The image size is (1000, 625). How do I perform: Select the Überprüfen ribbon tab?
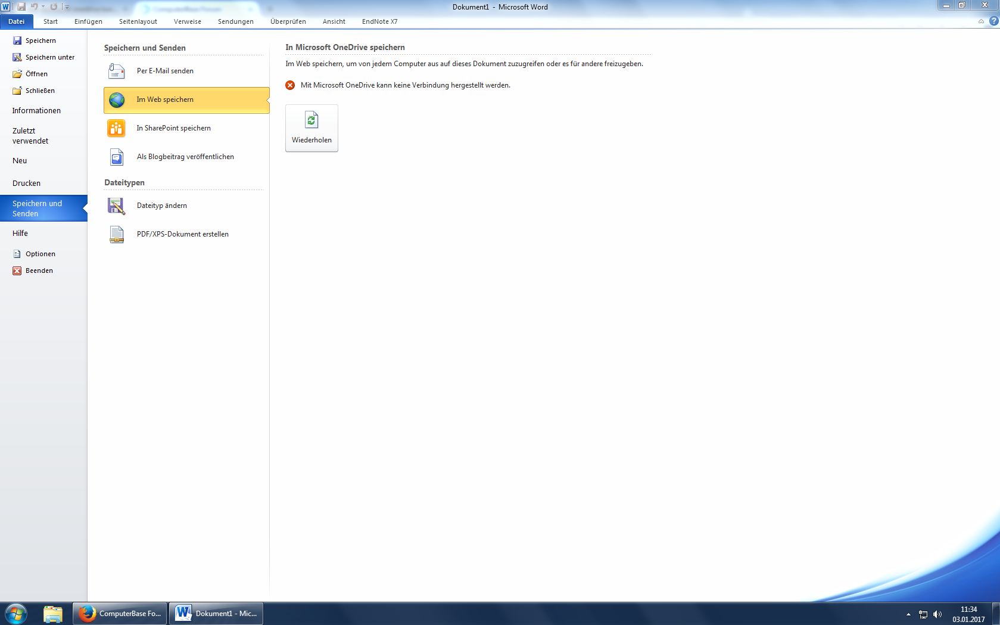[288, 21]
